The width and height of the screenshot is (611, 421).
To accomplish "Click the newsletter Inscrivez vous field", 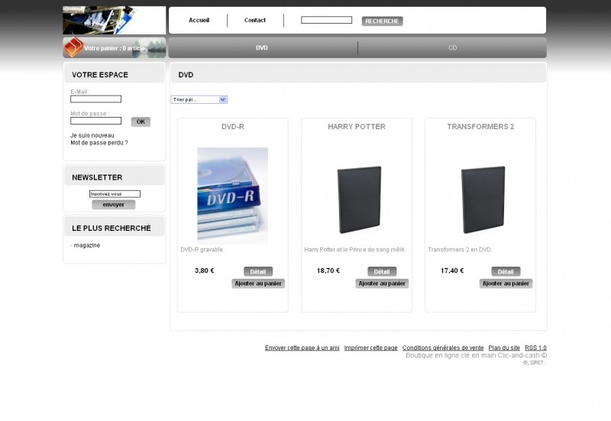I will [x=115, y=194].
